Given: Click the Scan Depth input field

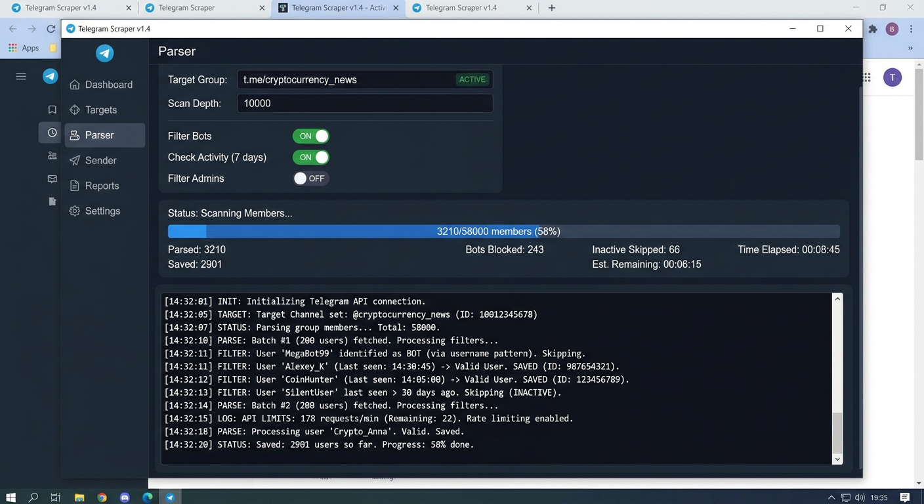Looking at the screenshot, I should [x=365, y=103].
